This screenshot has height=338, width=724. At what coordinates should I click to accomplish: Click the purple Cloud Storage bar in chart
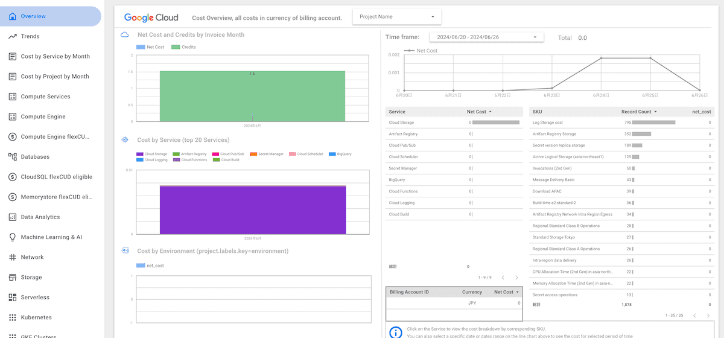pyautogui.click(x=253, y=209)
